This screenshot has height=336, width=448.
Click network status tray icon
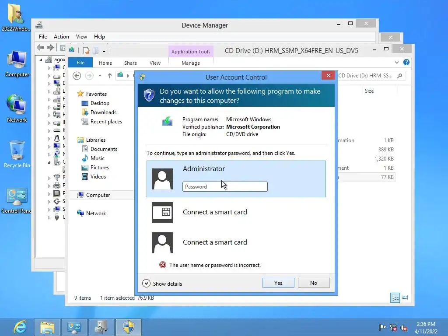pyautogui.click(x=393, y=327)
